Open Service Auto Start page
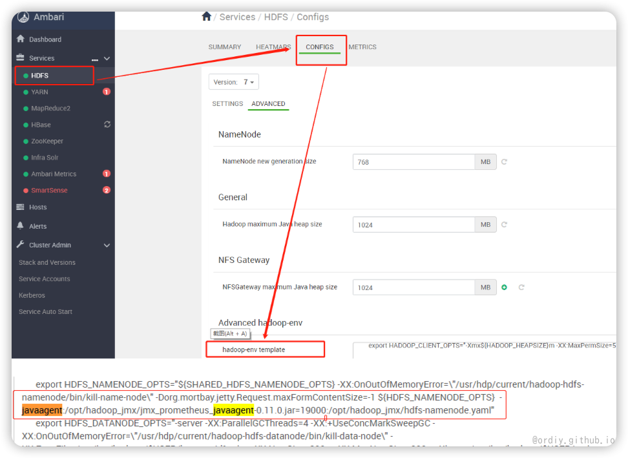The width and height of the screenshot is (628, 458). coord(45,312)
